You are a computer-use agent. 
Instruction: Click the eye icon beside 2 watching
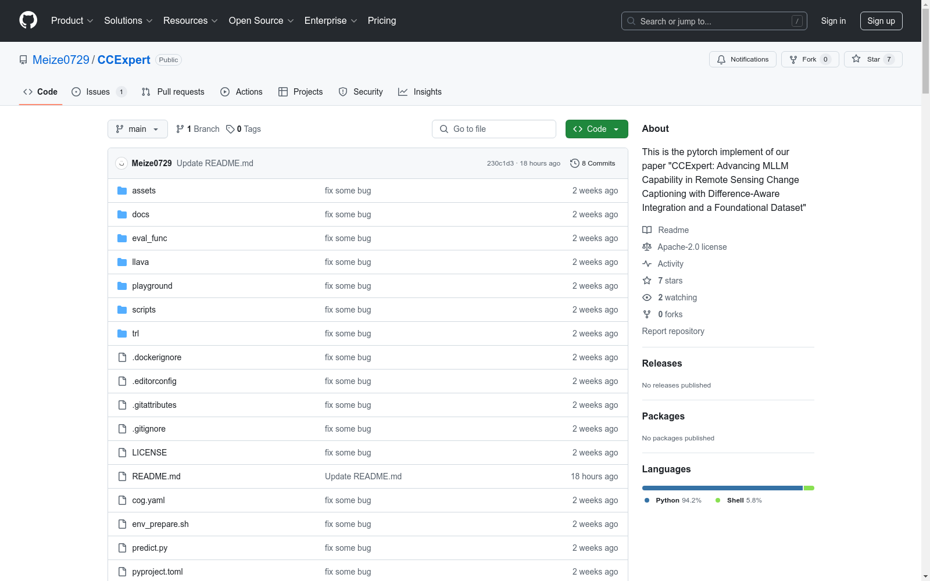coord(647,297)
